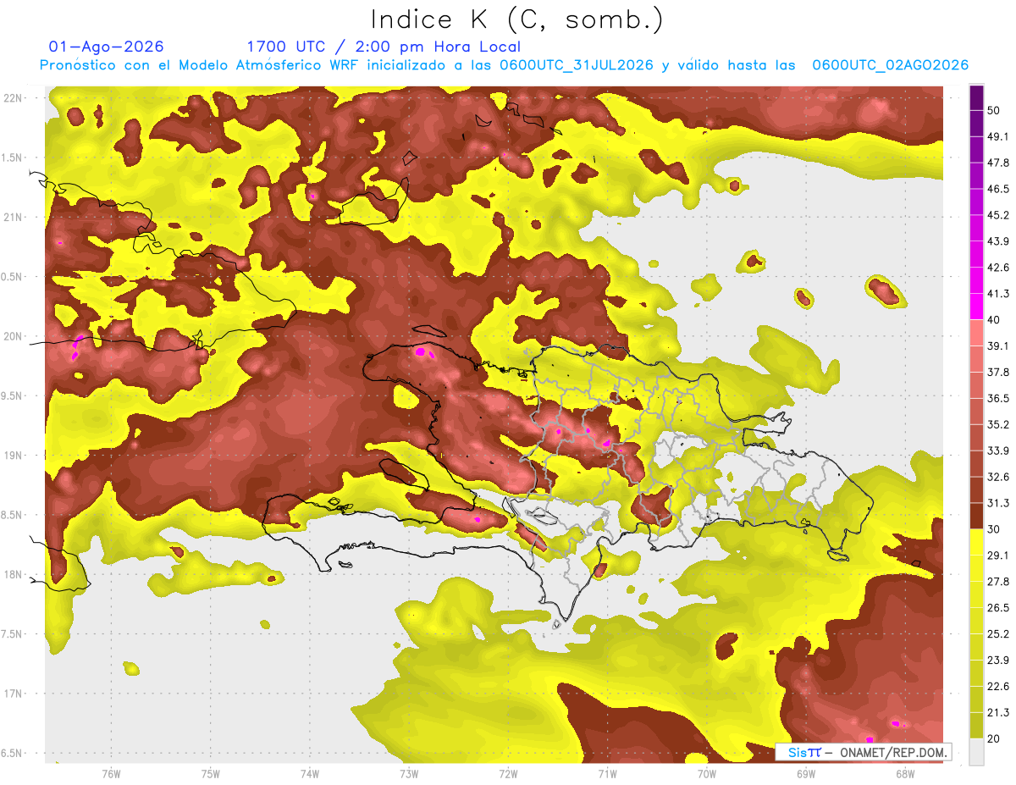The height and width of the screenshot is (785, 1016).
Task: Click the title "Indice K (C, somb.)"
Action: (x=517, y=19)
